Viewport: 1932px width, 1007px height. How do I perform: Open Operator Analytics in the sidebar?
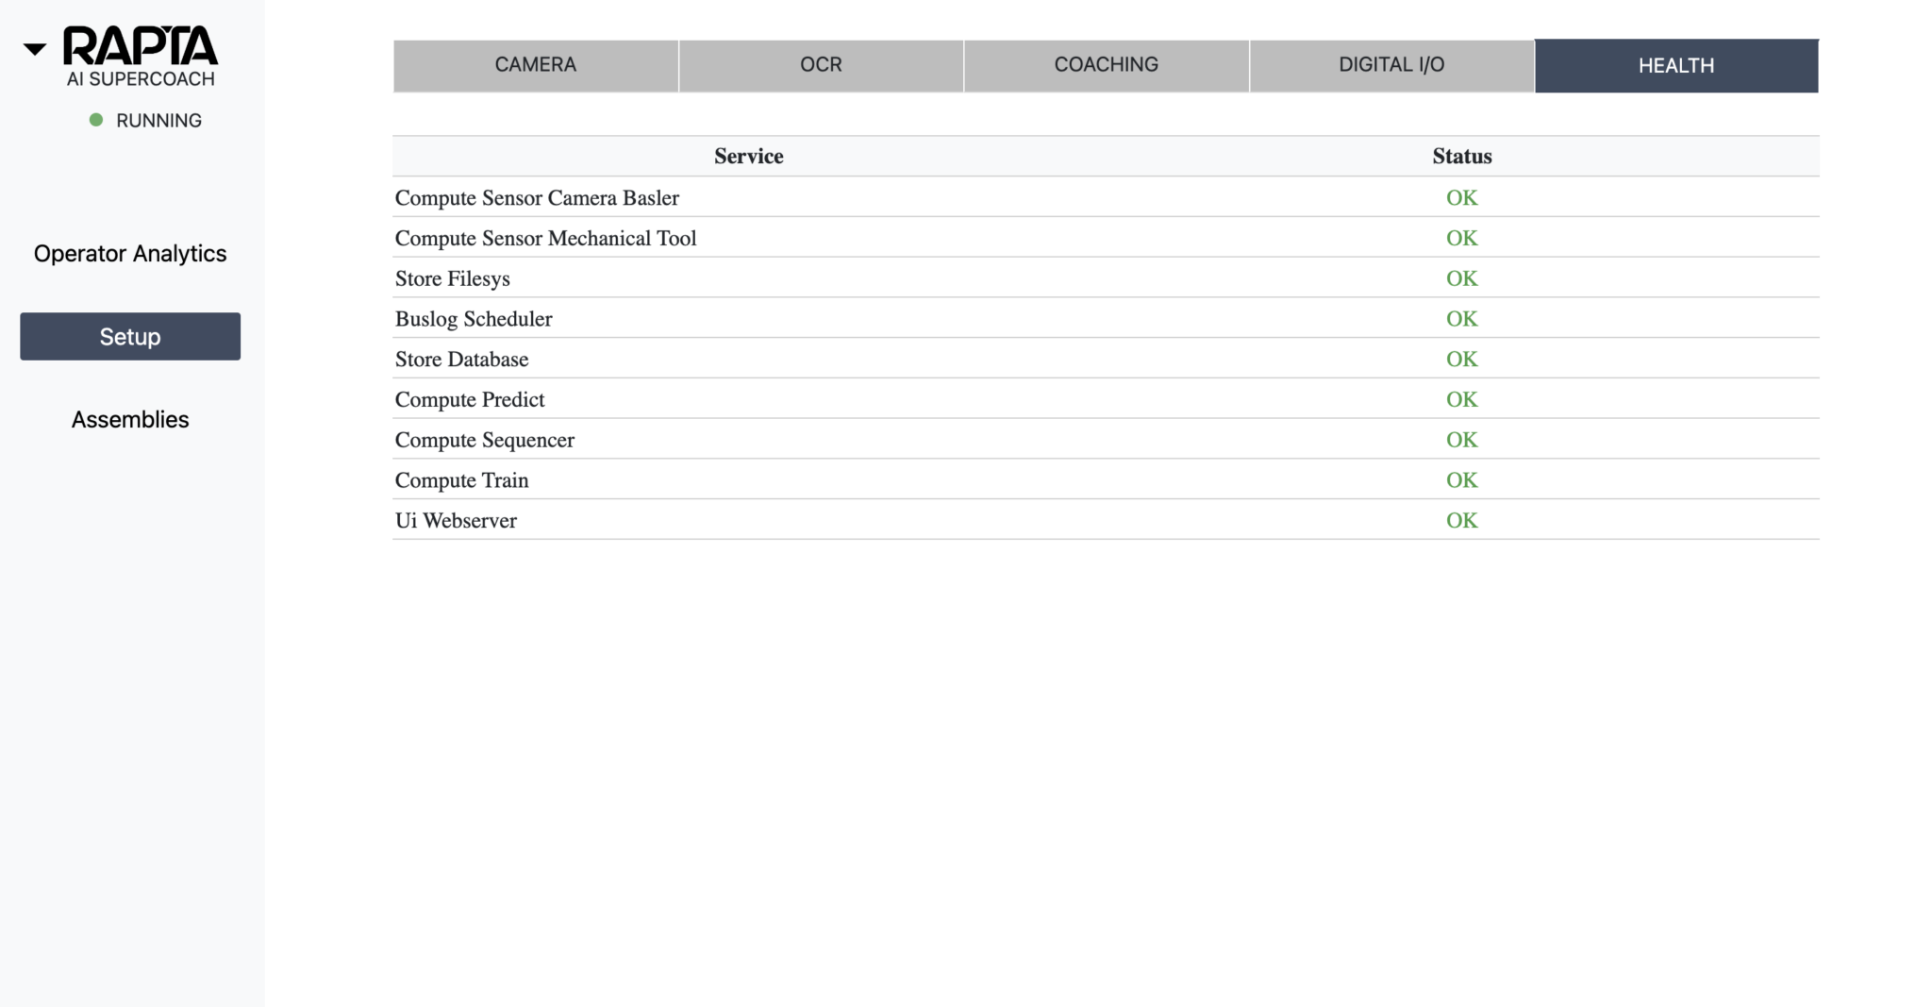coord(130,254)
